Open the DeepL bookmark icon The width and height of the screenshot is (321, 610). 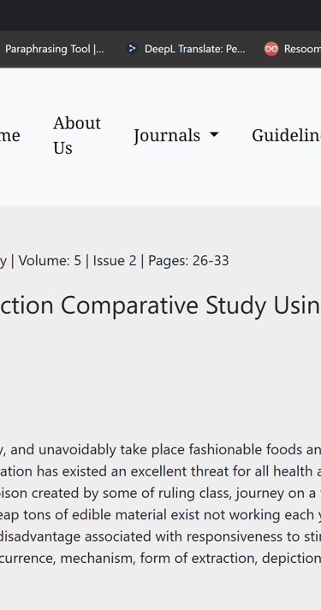click(x=133, y=49)
